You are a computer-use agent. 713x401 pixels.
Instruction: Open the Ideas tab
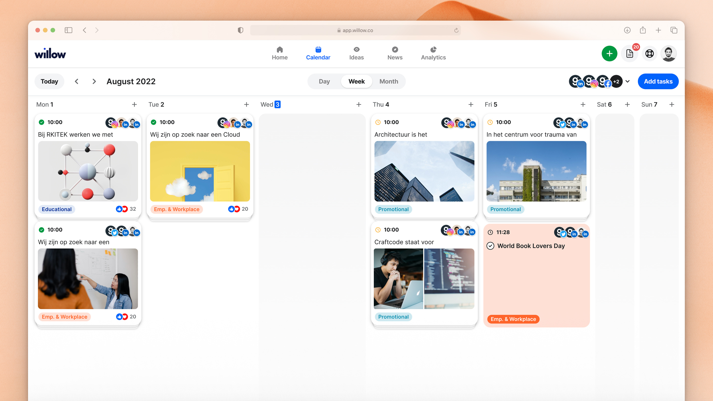tap(356, 53)
